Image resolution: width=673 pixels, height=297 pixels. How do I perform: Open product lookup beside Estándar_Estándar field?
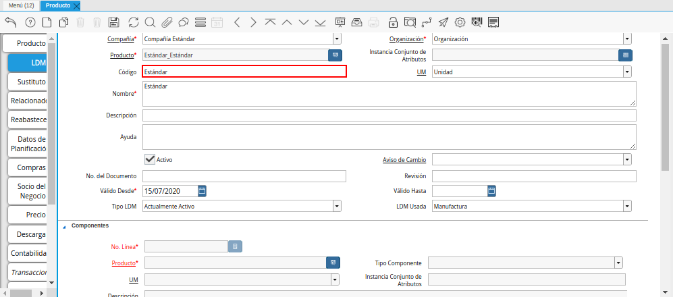334,55
